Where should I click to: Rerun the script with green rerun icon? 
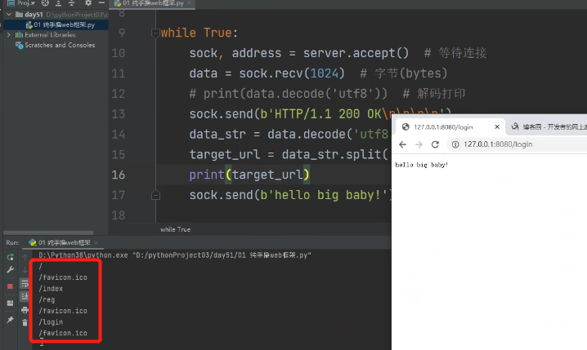click(x=10, y=257)
